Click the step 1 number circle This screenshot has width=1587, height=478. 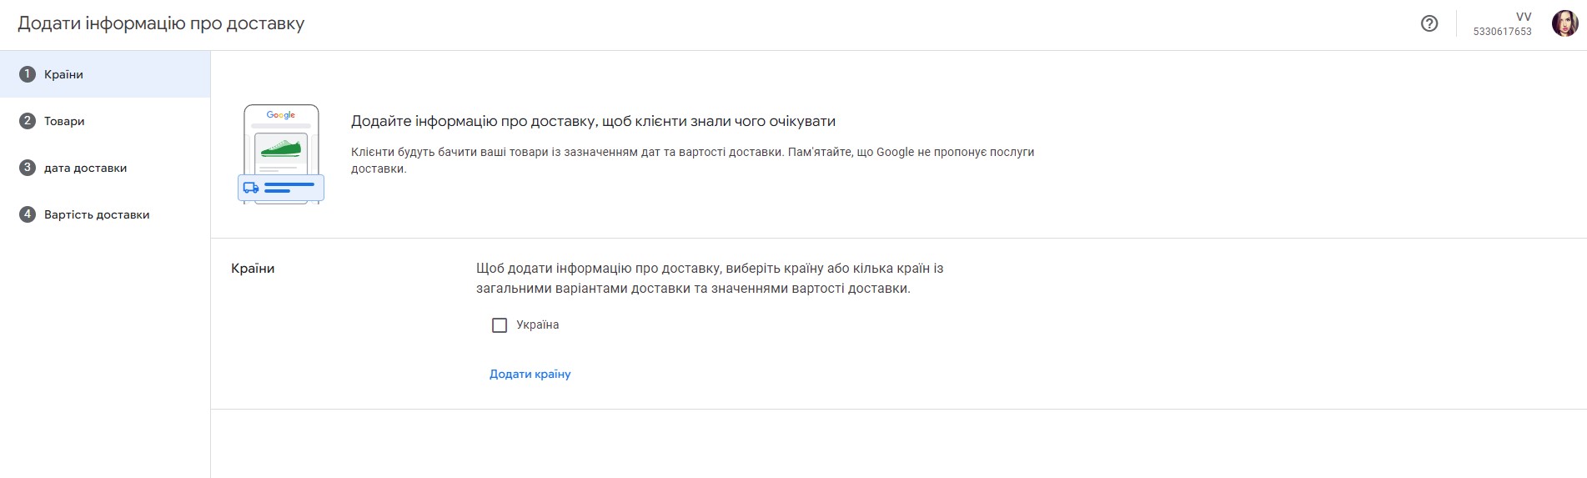(x=27, y=74)
